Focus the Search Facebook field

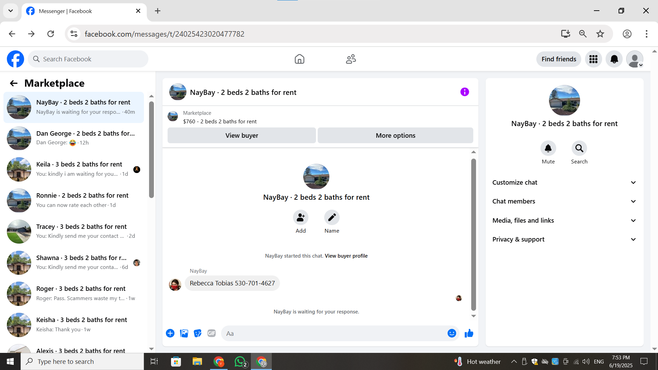(x=88, y=59)
